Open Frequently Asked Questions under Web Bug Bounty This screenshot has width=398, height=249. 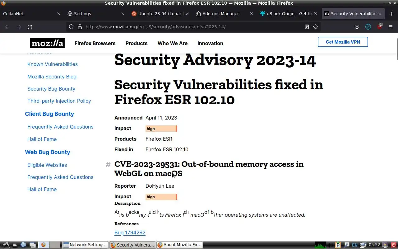(x=60, y=177)
